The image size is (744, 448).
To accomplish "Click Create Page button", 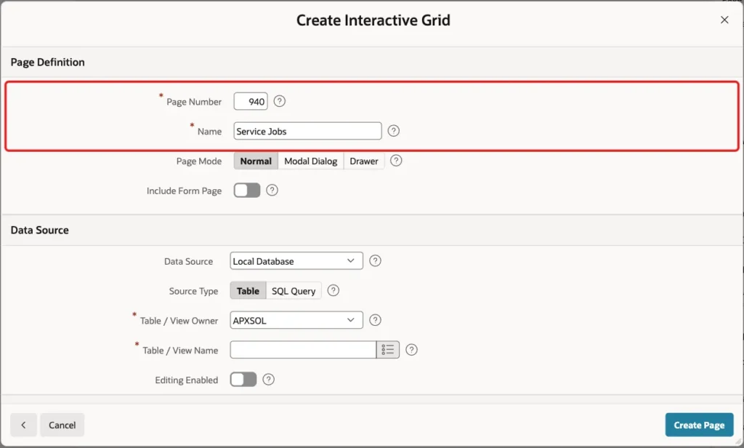I will click(x=699, y=425).
